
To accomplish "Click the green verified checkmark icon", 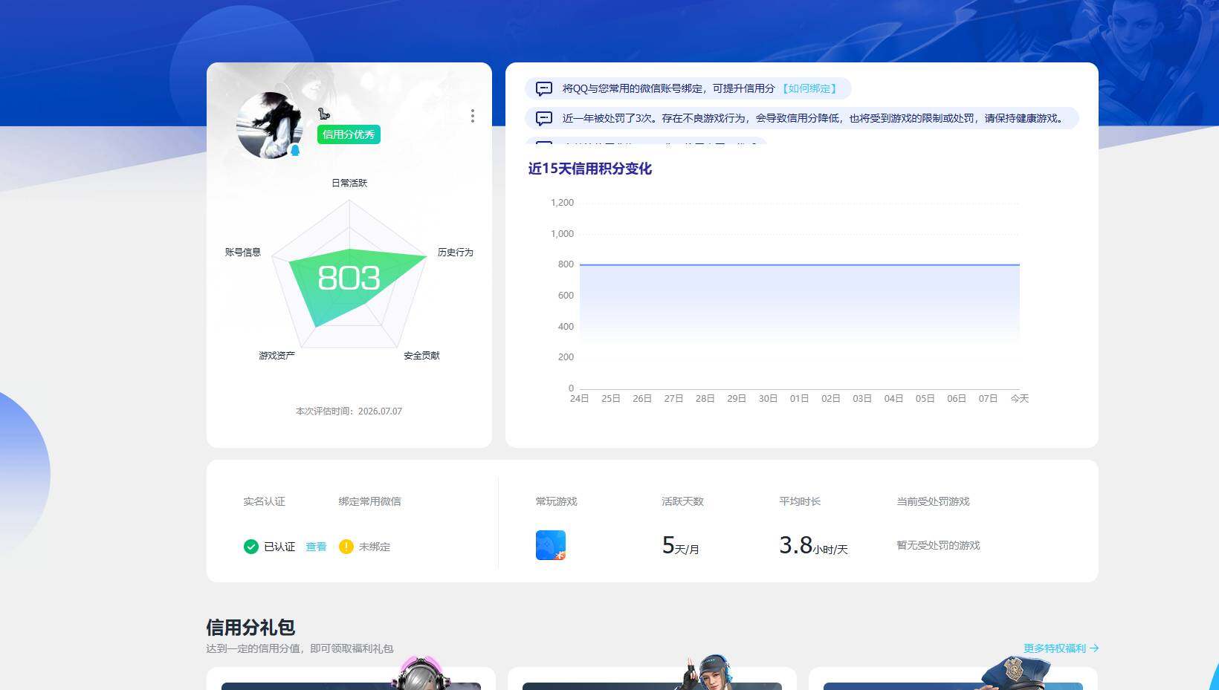I will pos(251,547).
